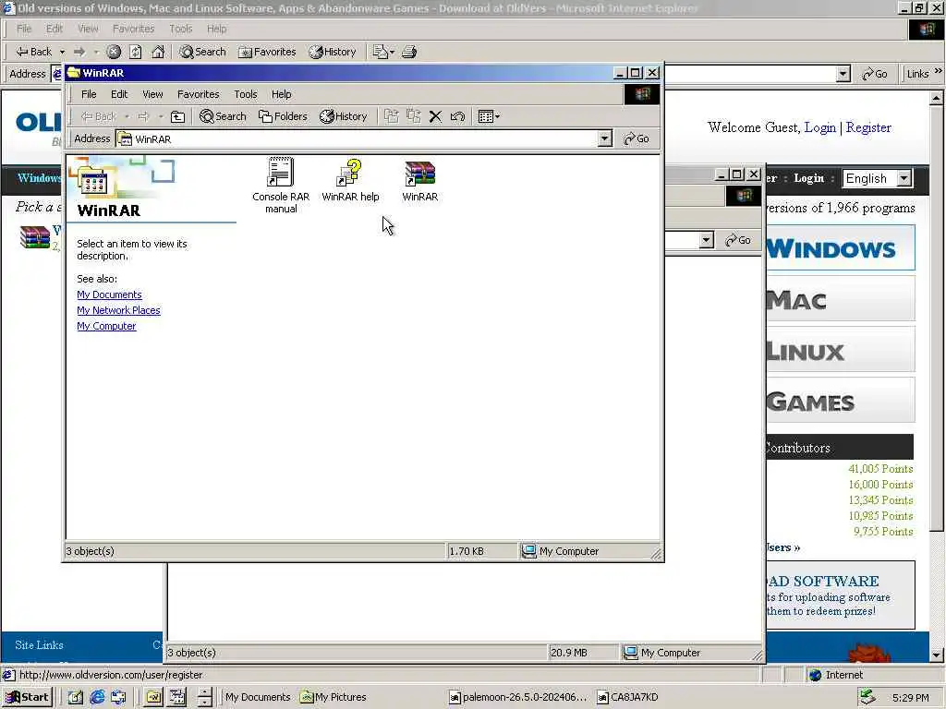Click Home icon in Internet Explorer toolbar
The height and width of the screenshot is (709, 946).
coord(157,52)
